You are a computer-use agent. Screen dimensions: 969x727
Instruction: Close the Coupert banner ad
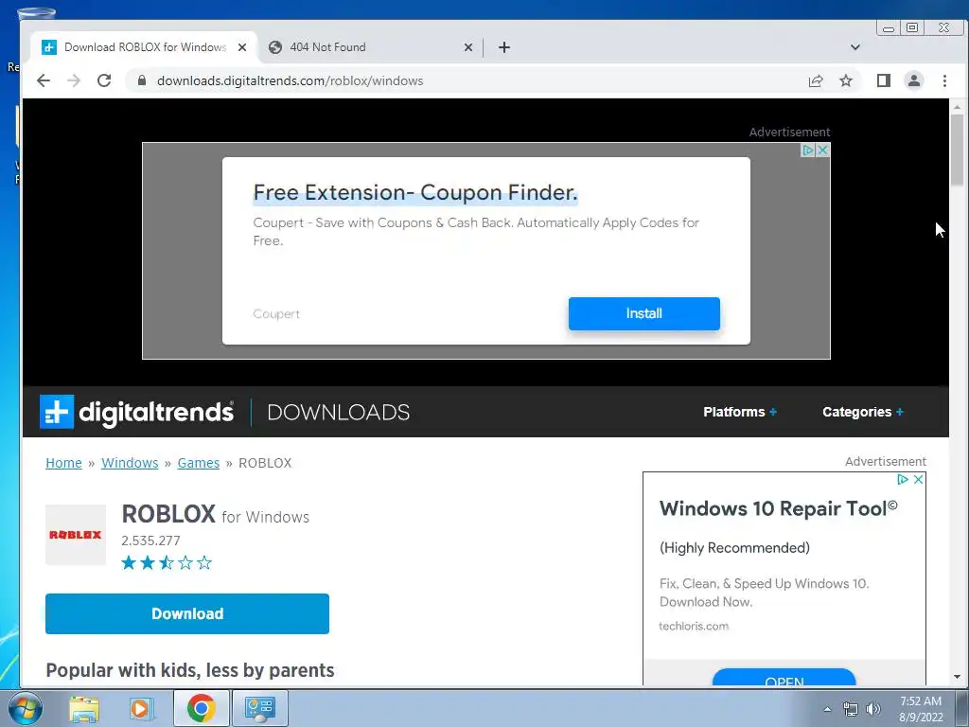pyautogui.click(x=822, y=151)
